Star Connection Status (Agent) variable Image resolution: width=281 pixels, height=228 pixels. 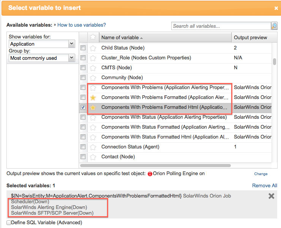point(93,147)
